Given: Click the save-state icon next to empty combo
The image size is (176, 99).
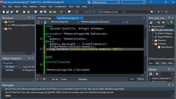Looking at the screenshot, I should coord(152,12).
